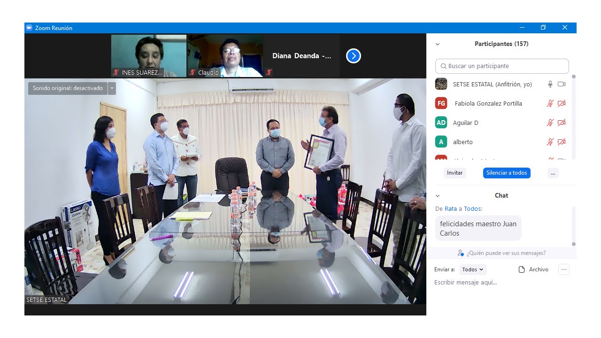Click the person-shield icon about message visibility
601x338 pixels.
pyautogui.click(x=461, y=253)
